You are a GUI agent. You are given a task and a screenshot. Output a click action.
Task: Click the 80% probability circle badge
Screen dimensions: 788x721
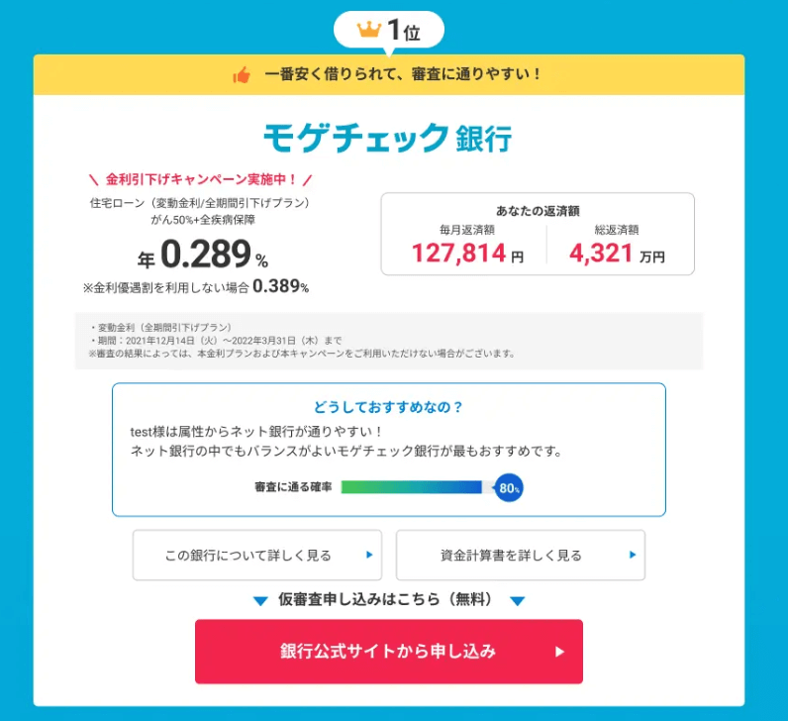(509, 487)
